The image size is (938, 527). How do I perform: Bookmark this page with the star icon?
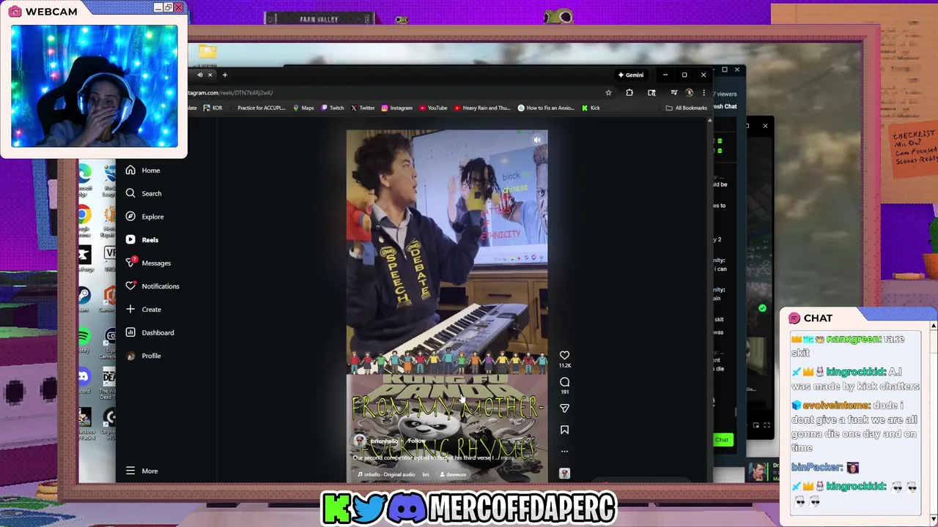608,93
